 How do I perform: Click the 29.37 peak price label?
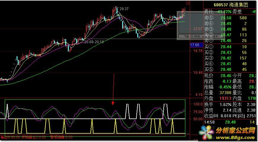click(x=124, y=9)
